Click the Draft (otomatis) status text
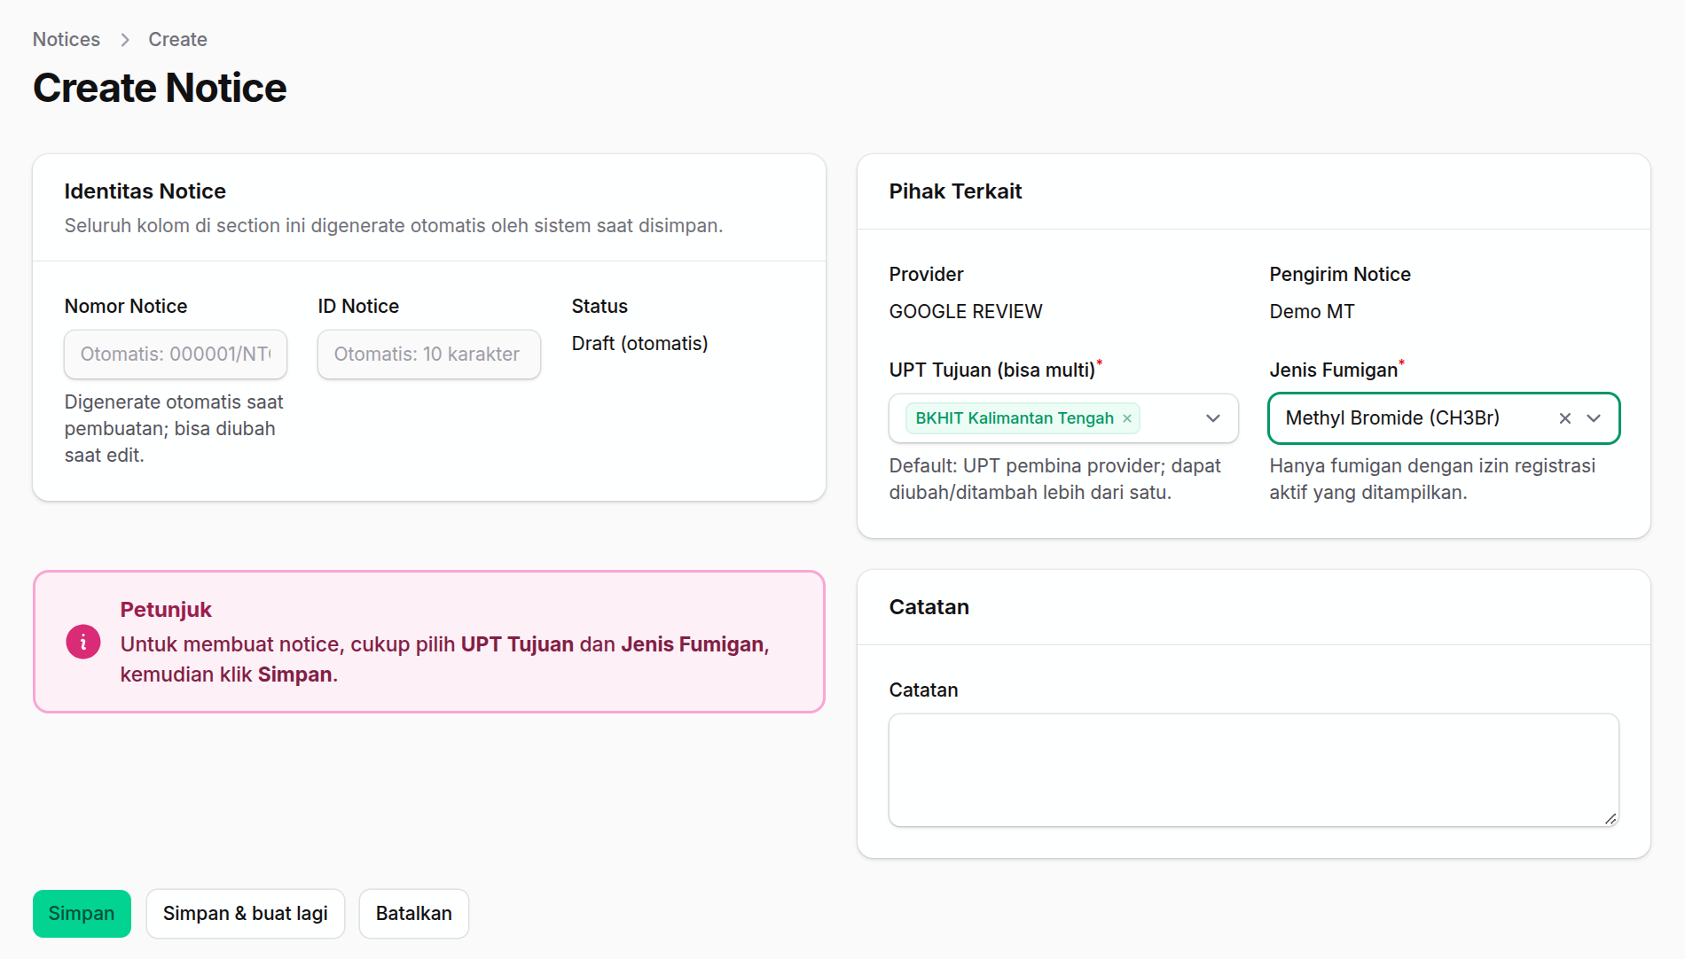1685x959 pixels. tap(639, 344)
